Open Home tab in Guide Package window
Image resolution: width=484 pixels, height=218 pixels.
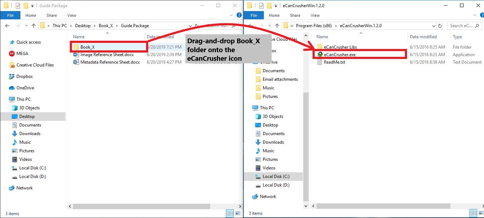(31, 15)
